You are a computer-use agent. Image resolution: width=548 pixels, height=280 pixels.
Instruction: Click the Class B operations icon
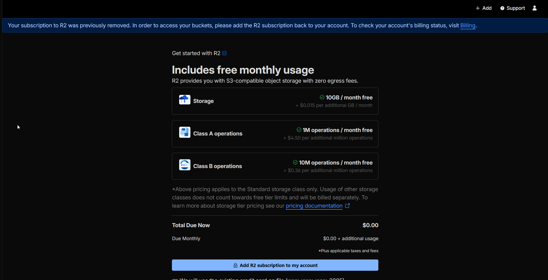tap(185, 165)
